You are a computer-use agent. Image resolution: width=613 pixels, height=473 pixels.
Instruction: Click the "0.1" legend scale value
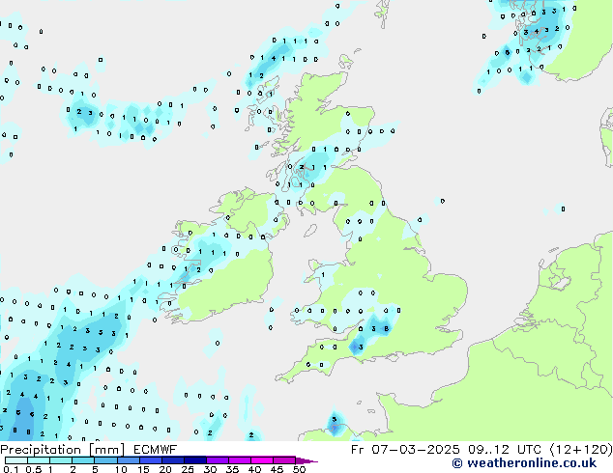[11, 469]
